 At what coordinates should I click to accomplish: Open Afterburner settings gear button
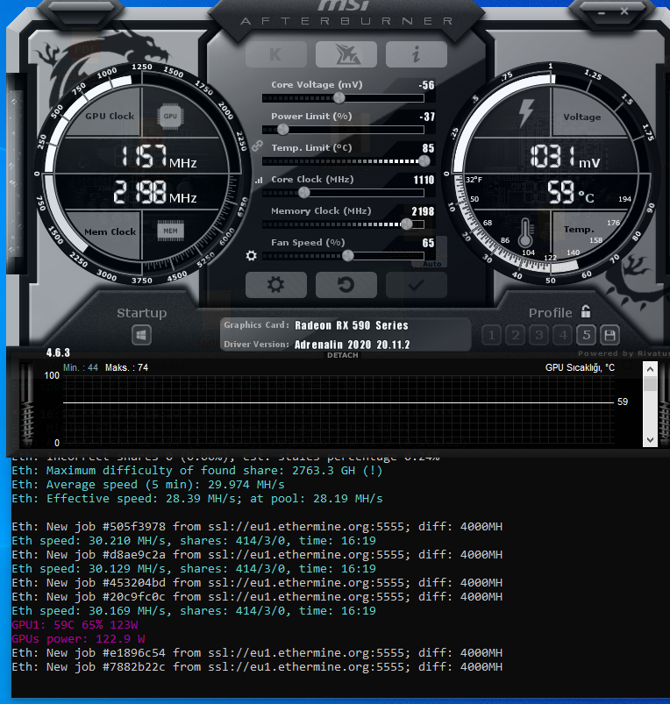[x=276, y=285]
